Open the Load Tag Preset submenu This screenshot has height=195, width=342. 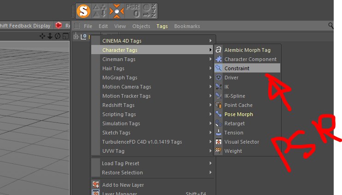153,163
